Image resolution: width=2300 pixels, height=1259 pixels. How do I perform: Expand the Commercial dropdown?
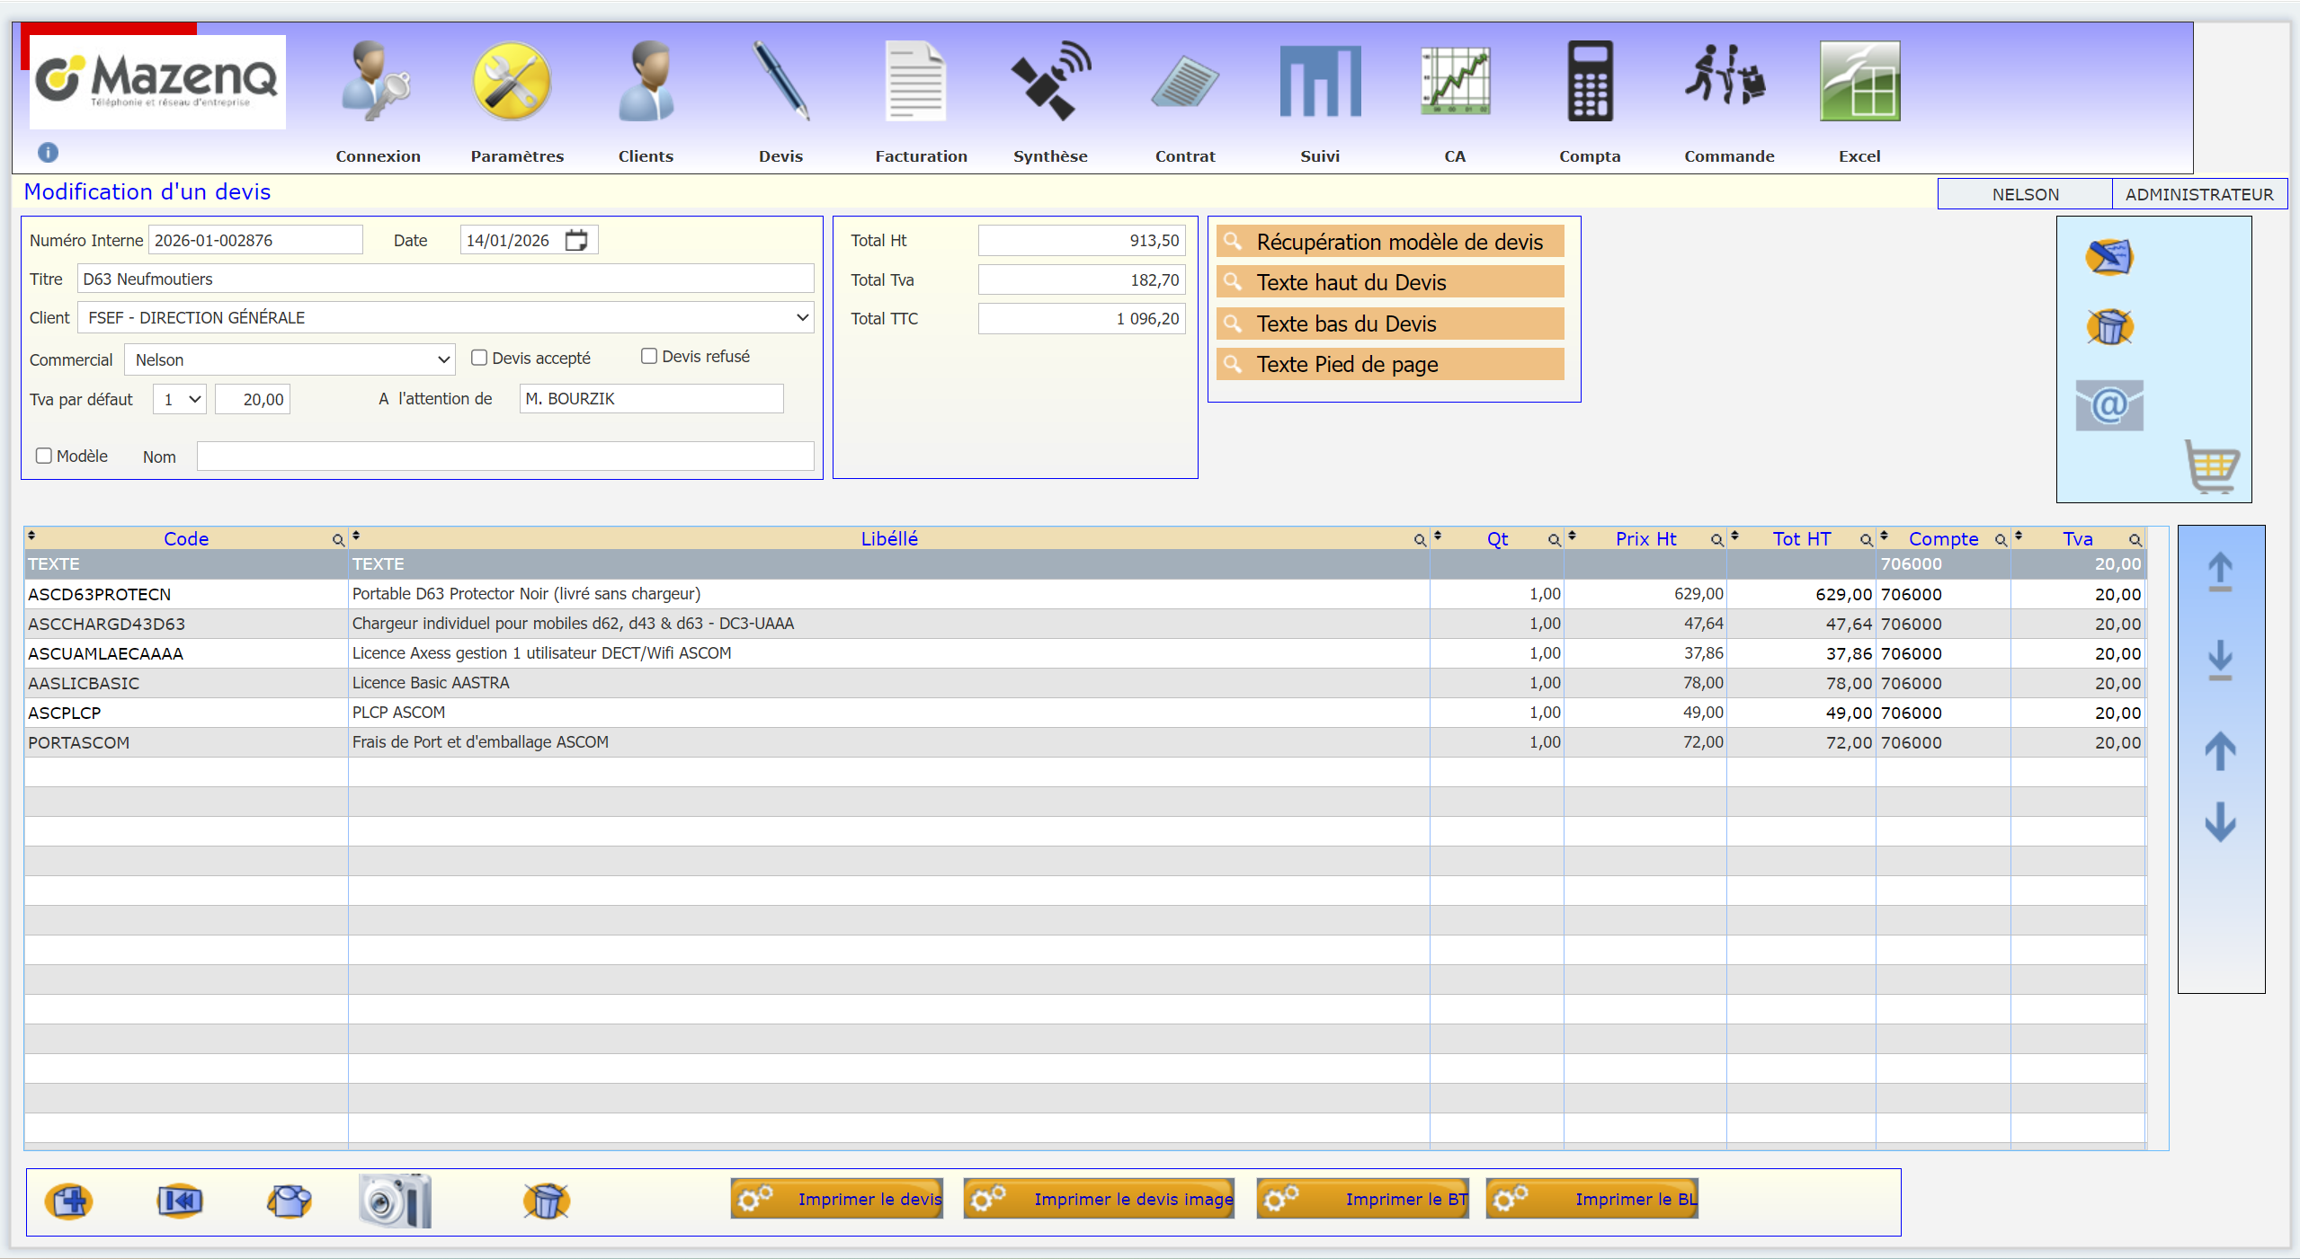pos(443,359)
